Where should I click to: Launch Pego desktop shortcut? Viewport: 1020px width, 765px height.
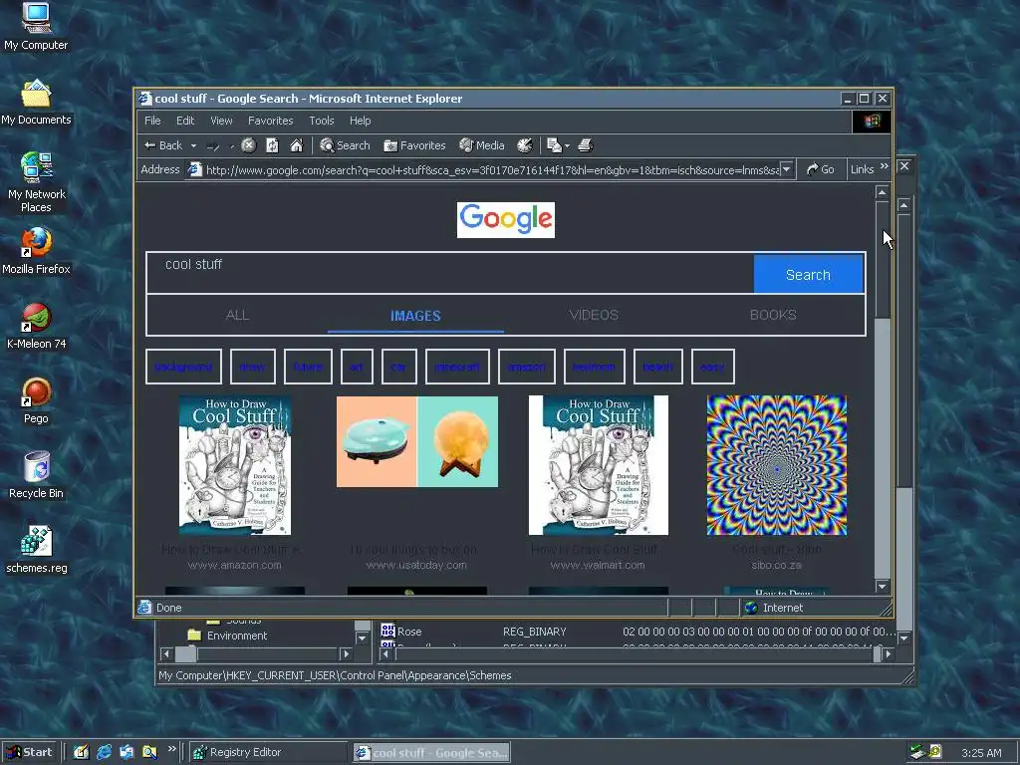(x=36, y=400)
